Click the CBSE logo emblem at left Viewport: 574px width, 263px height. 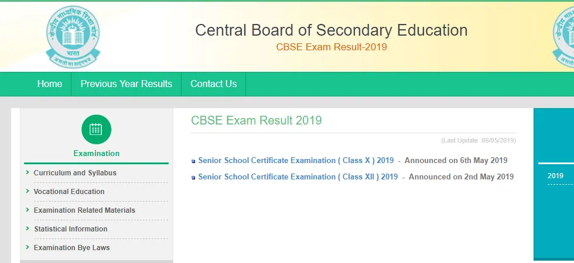point(73,37)
